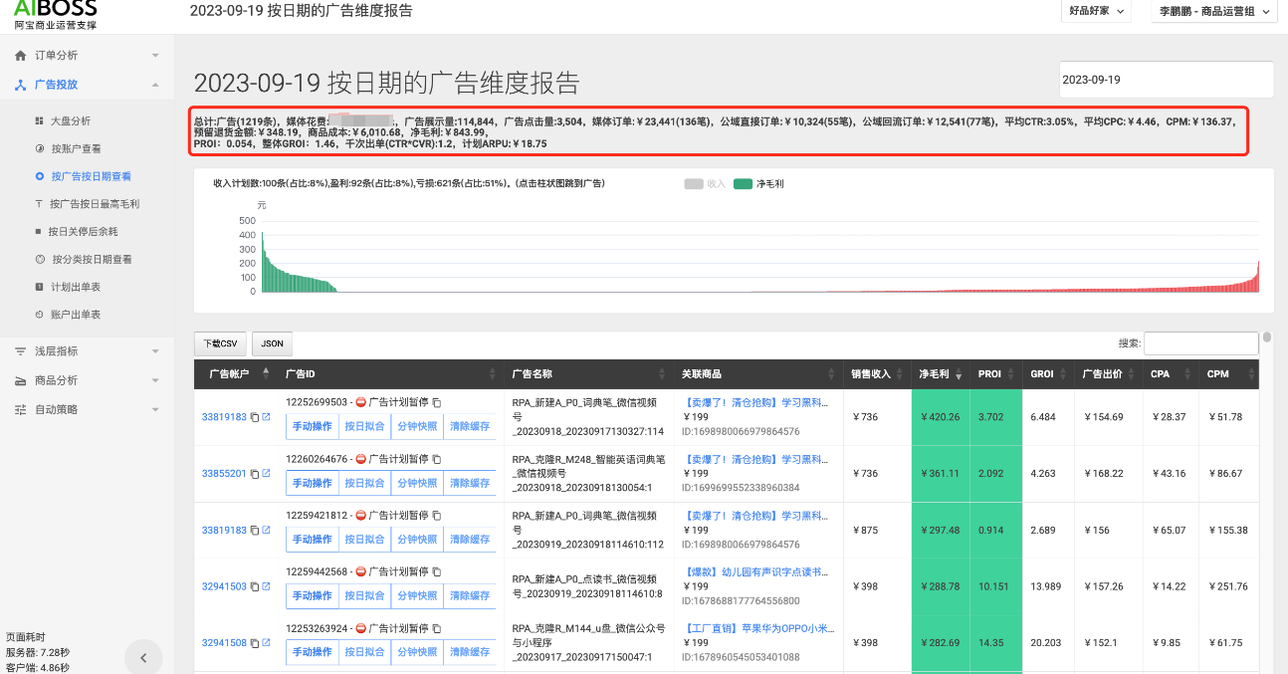The image size is (1288, 674).
Task: Copy ad ID 12252699503 with copy icon
Action: point(436,402)
